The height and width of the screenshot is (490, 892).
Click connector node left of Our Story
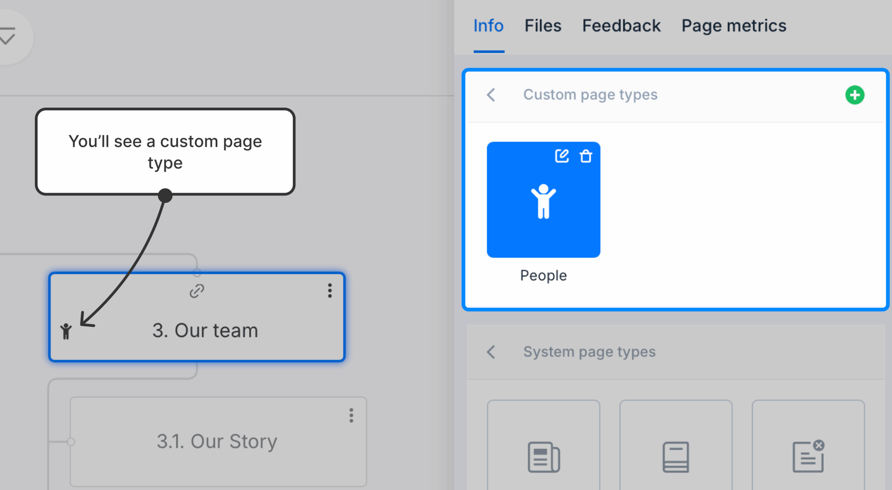pyautogui.click(x=71, y=442)
